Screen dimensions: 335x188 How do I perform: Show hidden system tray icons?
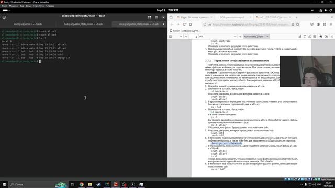(301, 184)
